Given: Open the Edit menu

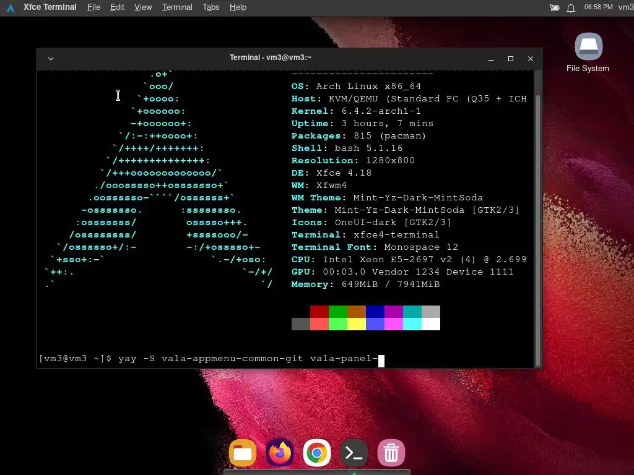Looking at the screenshot, I should (x=117, y=7).
